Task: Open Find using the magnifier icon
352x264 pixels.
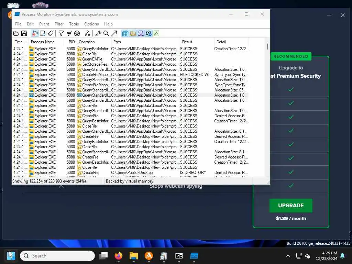Action: (106, 33)
